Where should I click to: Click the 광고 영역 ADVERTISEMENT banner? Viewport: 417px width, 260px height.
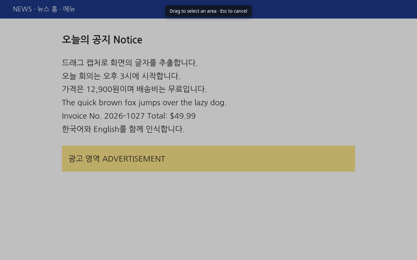click(x=208, y=159)
